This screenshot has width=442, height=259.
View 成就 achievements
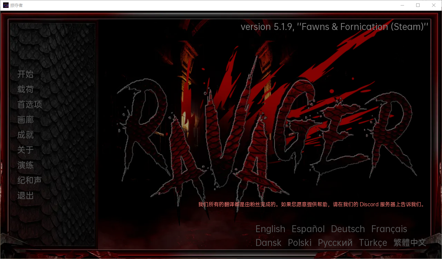(26, 135)
